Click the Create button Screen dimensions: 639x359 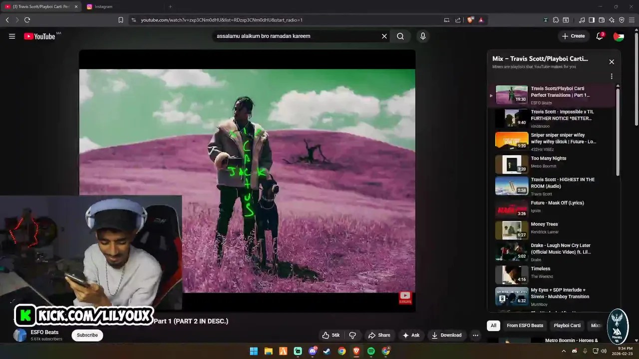[x=573, y=36]
